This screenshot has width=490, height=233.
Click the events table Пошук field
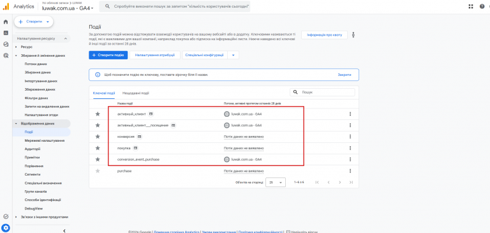point(322,93)
